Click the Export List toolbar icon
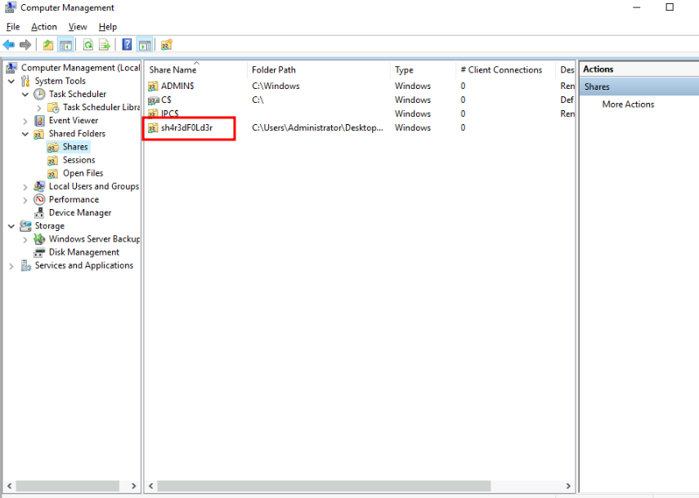This screenshot has width=699, height=498. [x=105, y=45]
